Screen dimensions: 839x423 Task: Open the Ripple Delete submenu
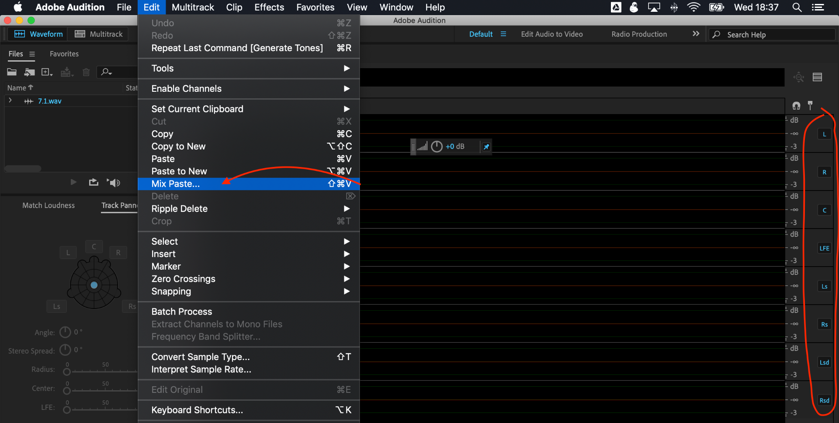249,209
